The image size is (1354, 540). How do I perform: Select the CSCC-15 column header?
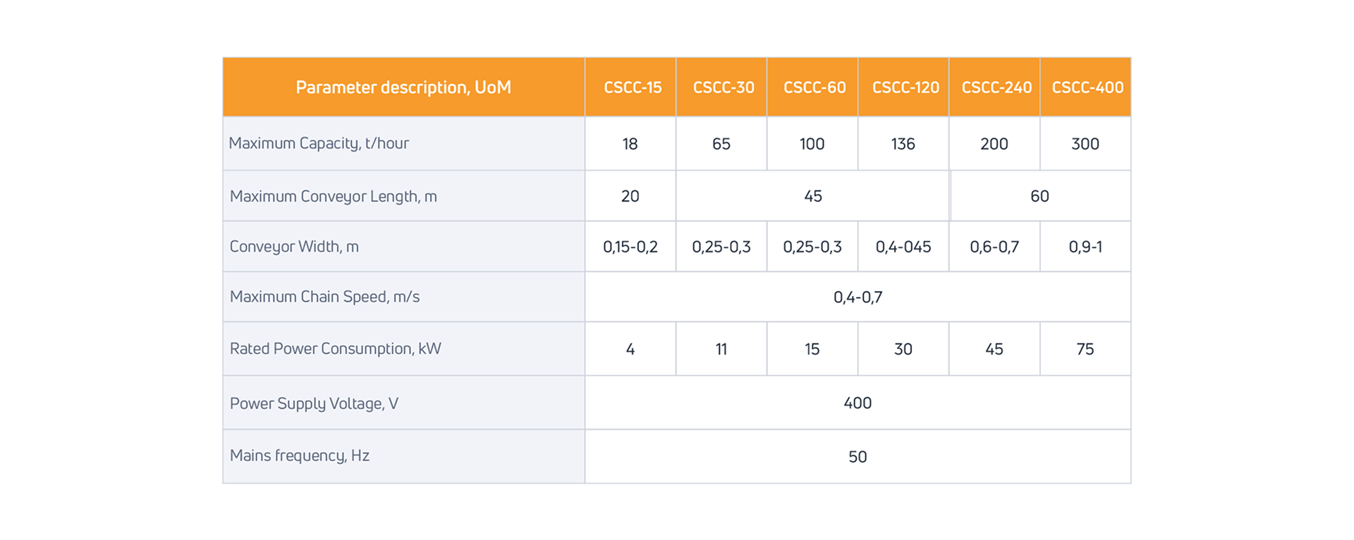pyautogui.click(x=632, y=87)
